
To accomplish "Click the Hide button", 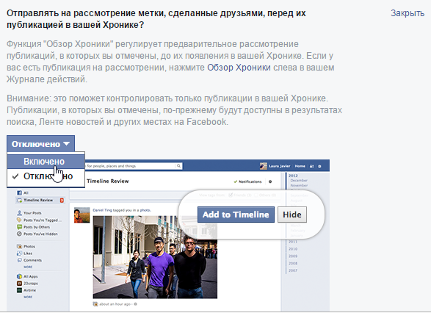I will coord(292,215).
